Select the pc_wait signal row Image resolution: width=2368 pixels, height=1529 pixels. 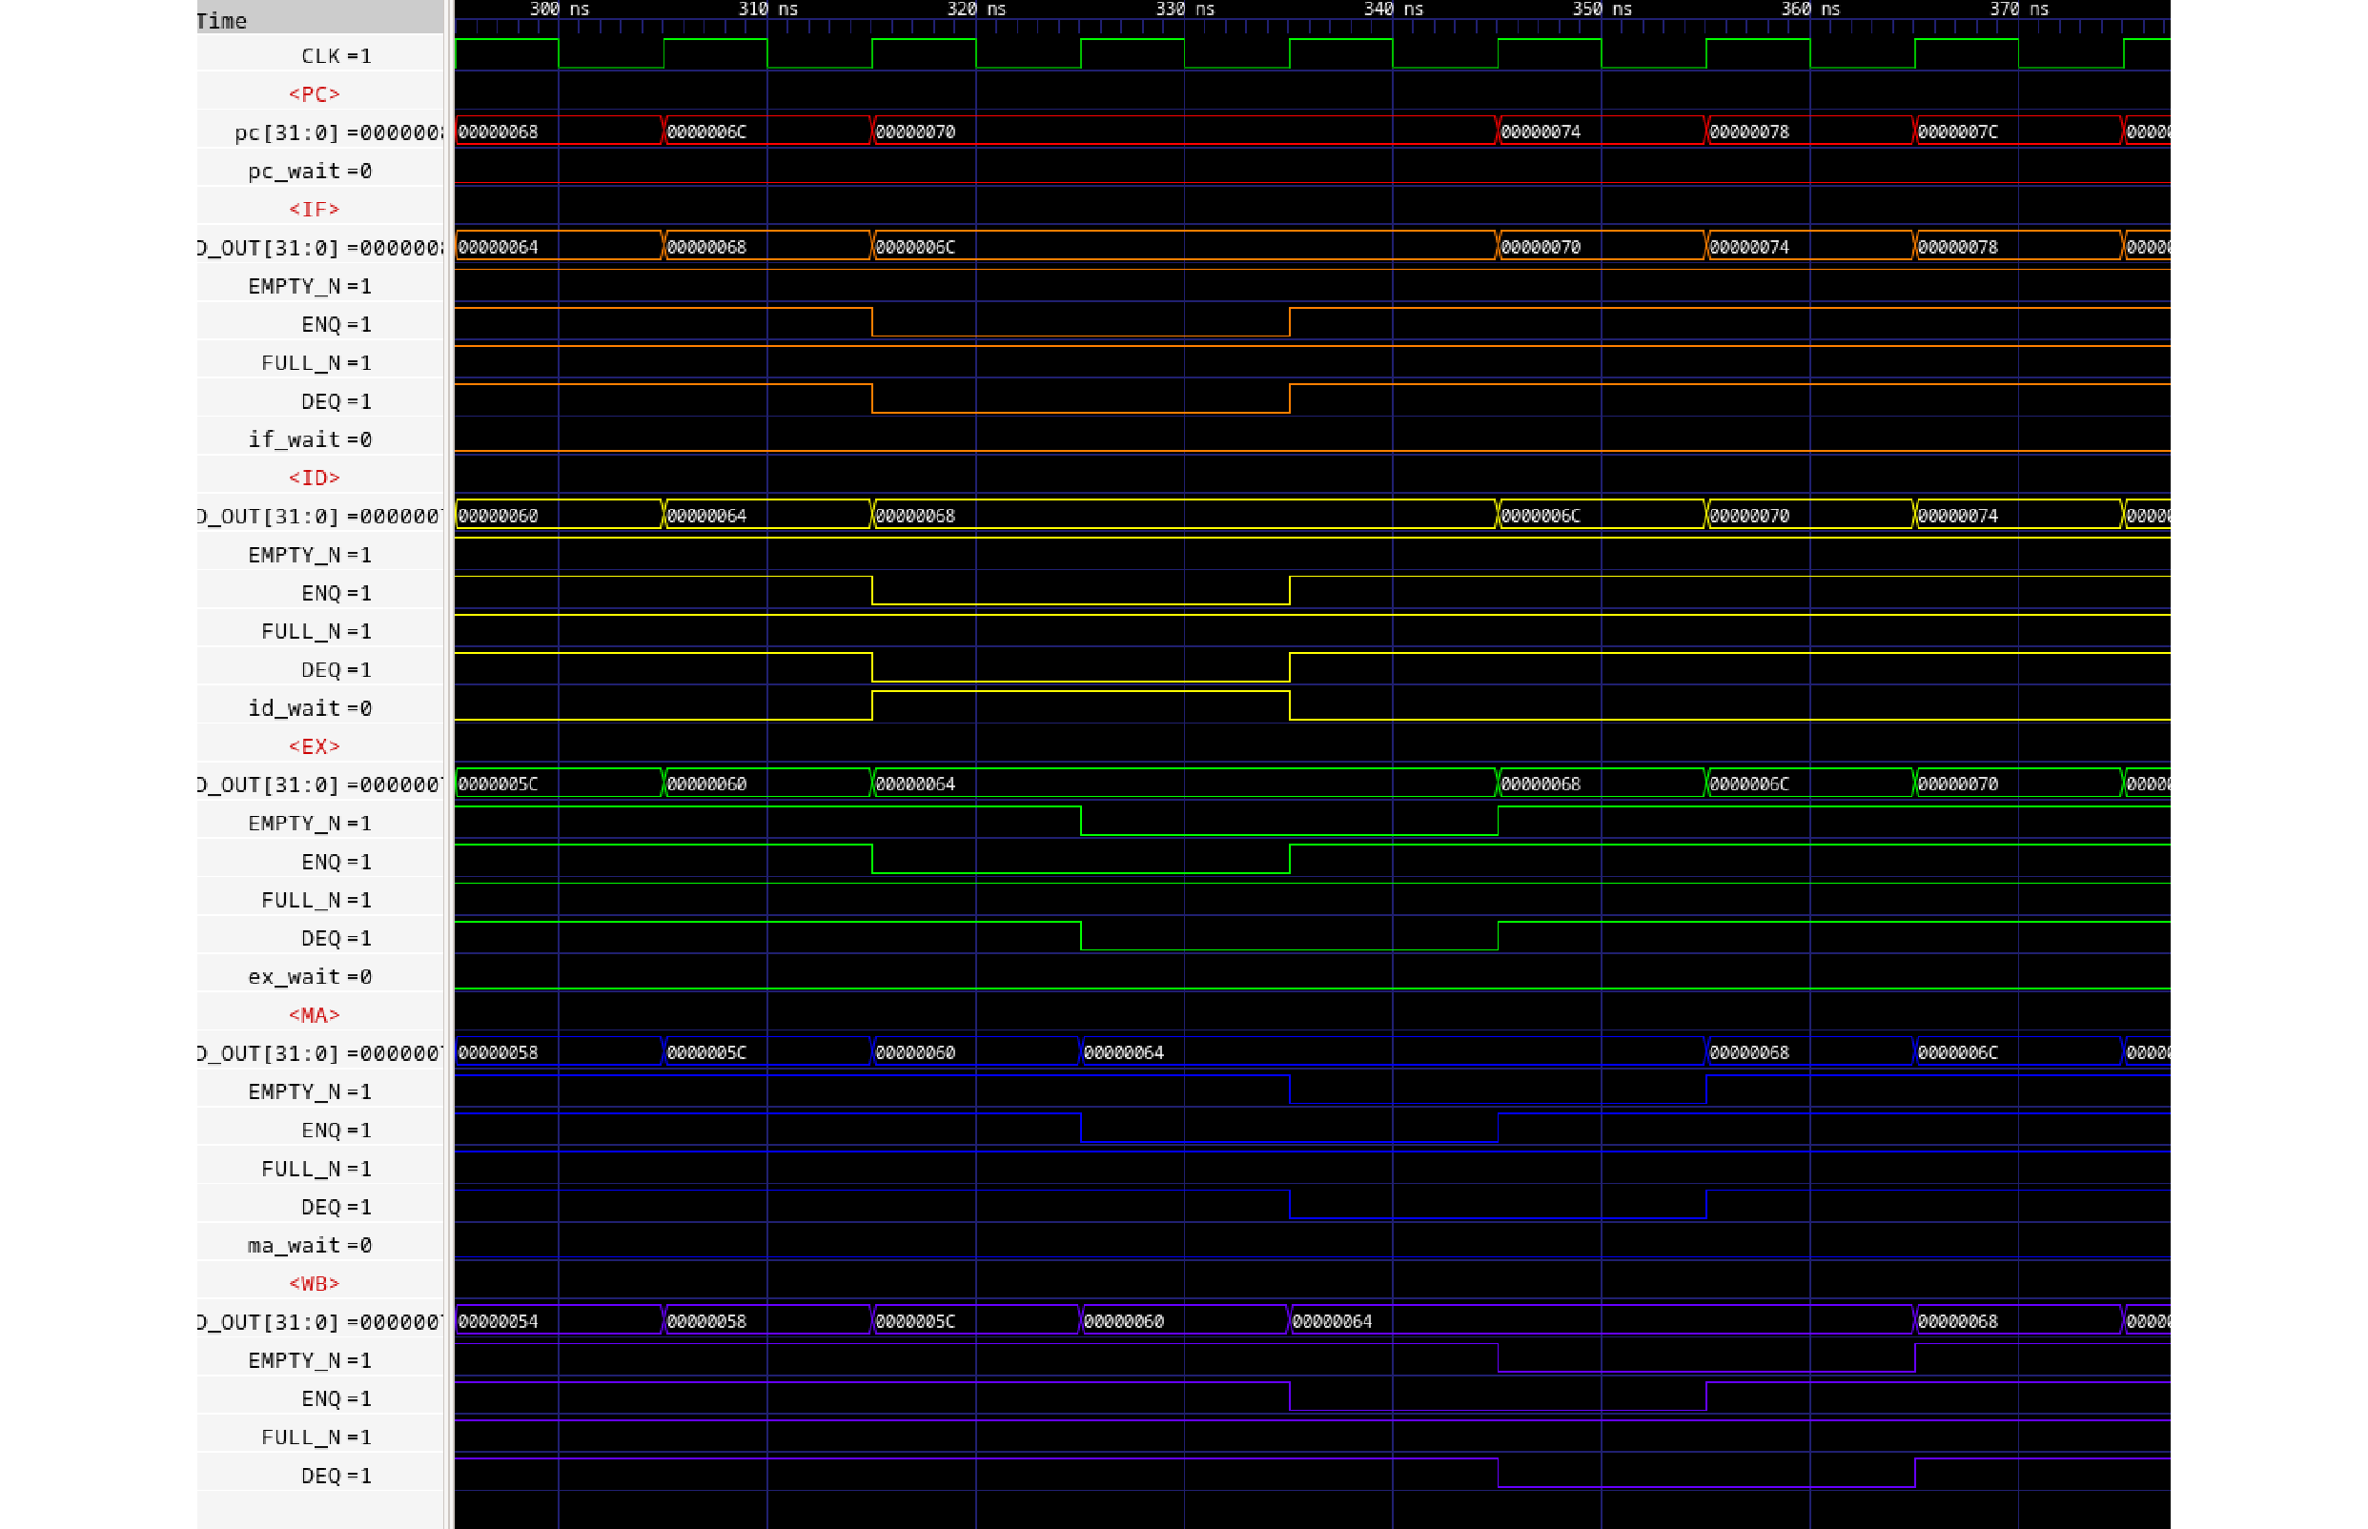point(294,171)
